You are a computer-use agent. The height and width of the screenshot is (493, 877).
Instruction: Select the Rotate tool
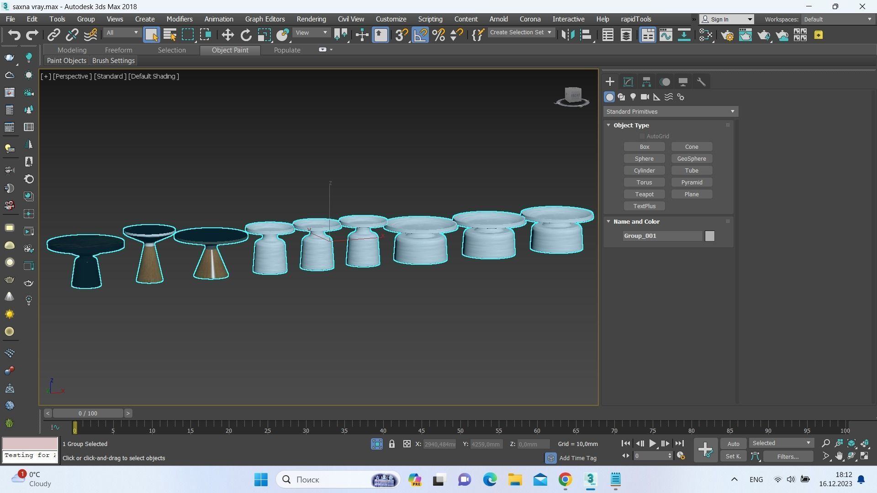click(246, 35)
